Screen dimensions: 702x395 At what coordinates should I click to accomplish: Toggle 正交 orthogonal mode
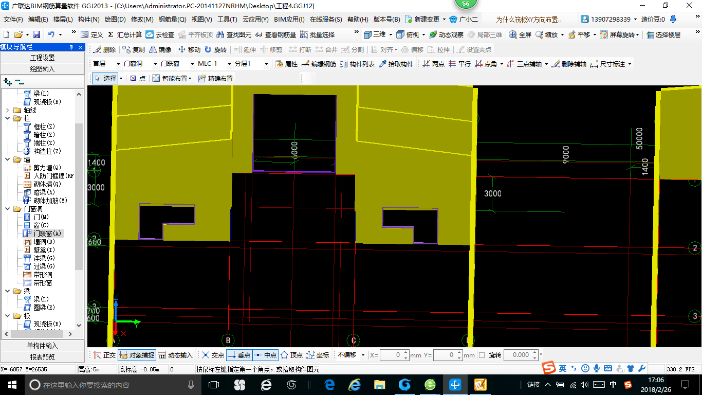[104, 355]
